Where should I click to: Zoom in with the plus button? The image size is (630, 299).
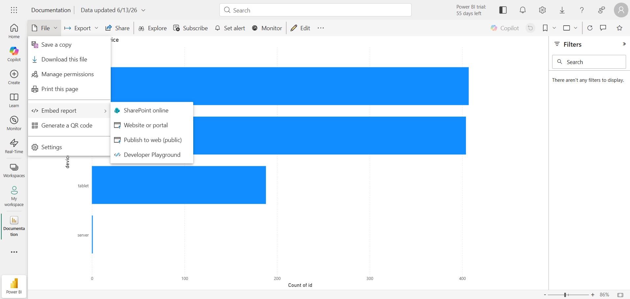593,295
